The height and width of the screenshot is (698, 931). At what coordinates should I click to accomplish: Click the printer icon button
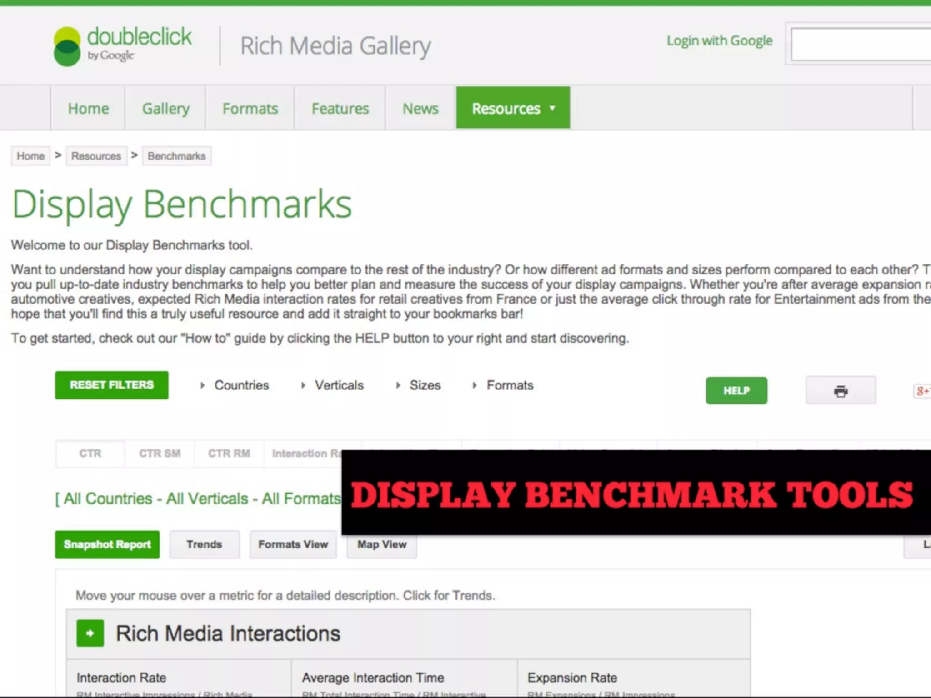(x=841, y=391)
